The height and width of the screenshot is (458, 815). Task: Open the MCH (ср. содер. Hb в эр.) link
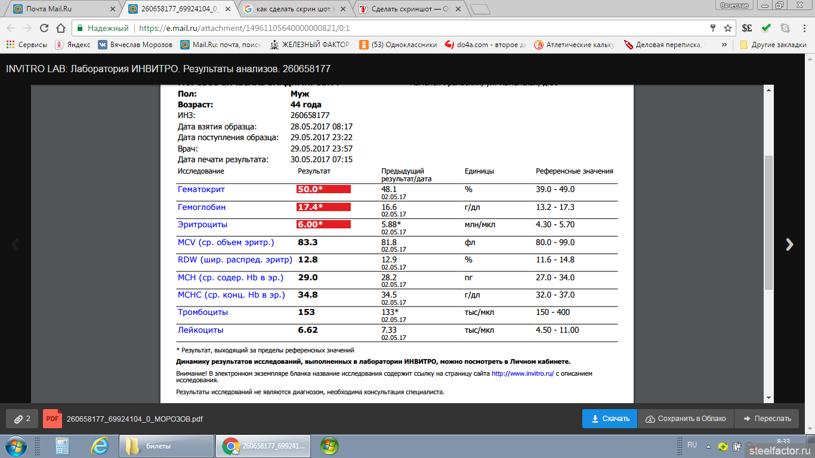230,277
